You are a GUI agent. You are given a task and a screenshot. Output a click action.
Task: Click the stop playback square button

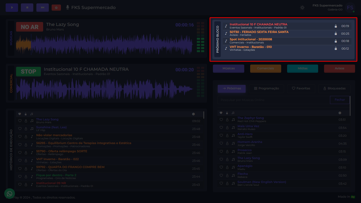[x=27, y=8]
